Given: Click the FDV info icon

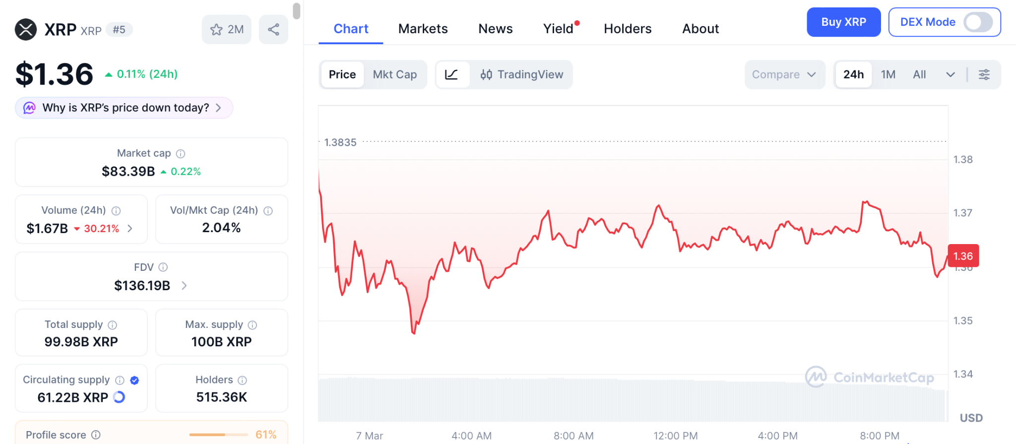Looking at the screenshot, I should click(x=163, y=267).
